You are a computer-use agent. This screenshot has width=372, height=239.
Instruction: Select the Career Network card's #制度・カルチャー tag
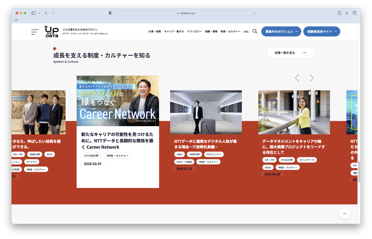pos(117,155)
